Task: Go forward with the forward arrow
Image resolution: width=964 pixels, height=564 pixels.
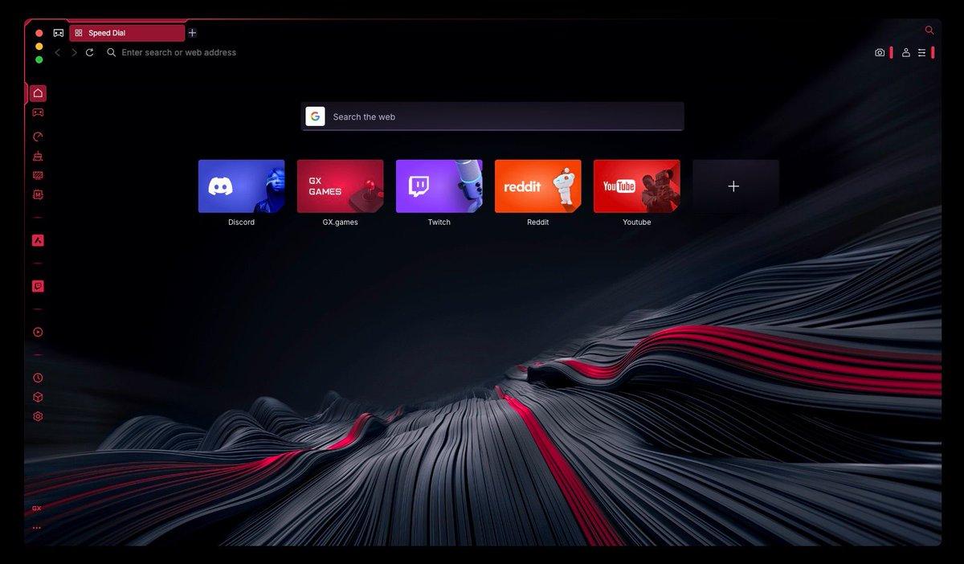Action: coord(74,52)
